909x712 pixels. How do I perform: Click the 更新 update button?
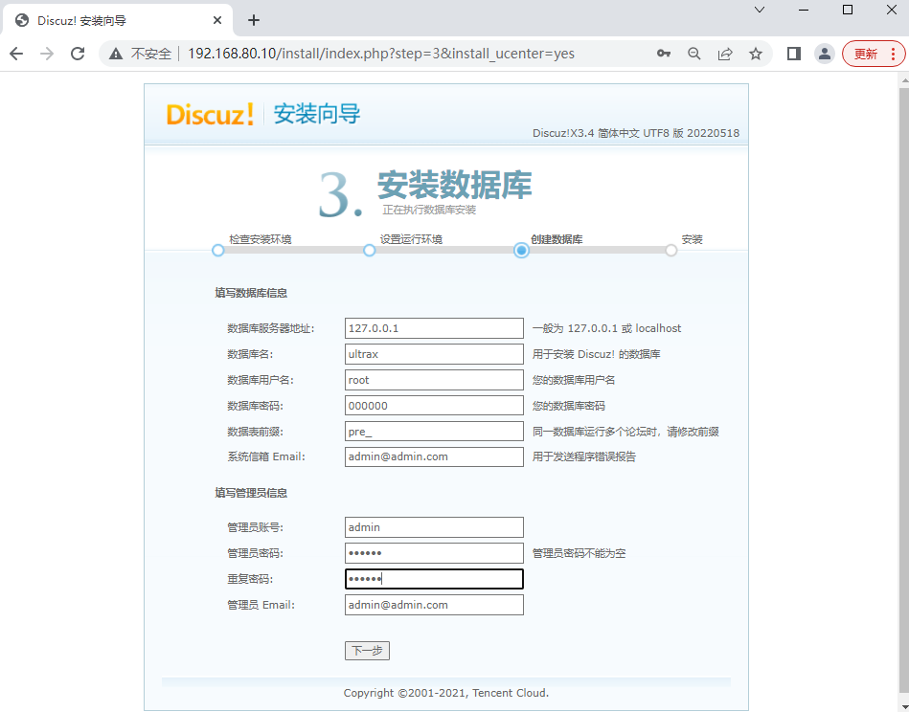(873, 54)
